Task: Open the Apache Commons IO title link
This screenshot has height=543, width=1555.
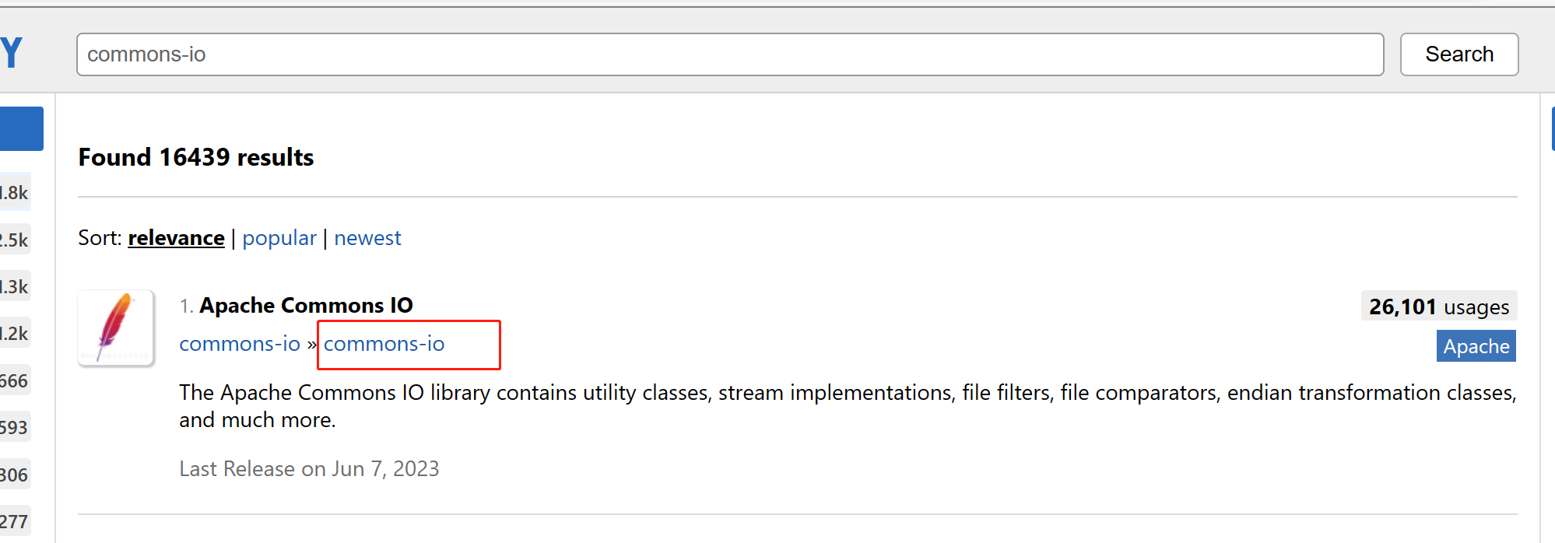Action: tap(306, 305)
